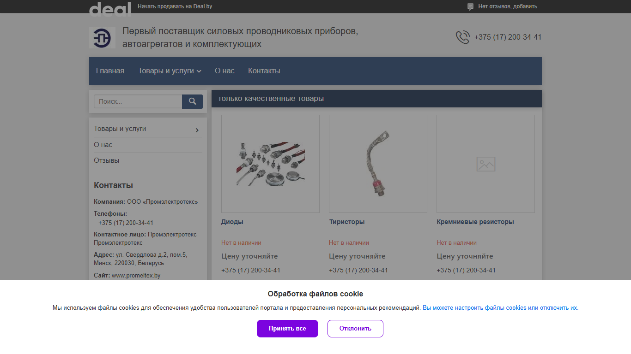Click the company name ООО «Промэлектротекс»
This screenshot has height=354, width=631.
pyautogui.click(x=163, y=202)
